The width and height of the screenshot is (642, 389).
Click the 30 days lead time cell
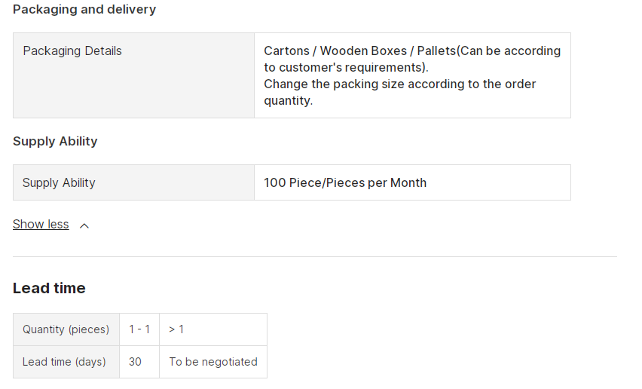[139, 362]
